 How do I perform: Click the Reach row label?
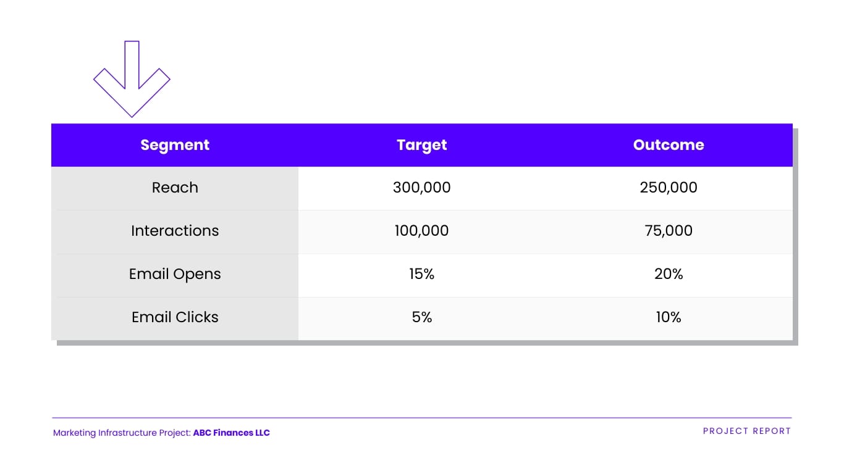click(x=175, y=188)
